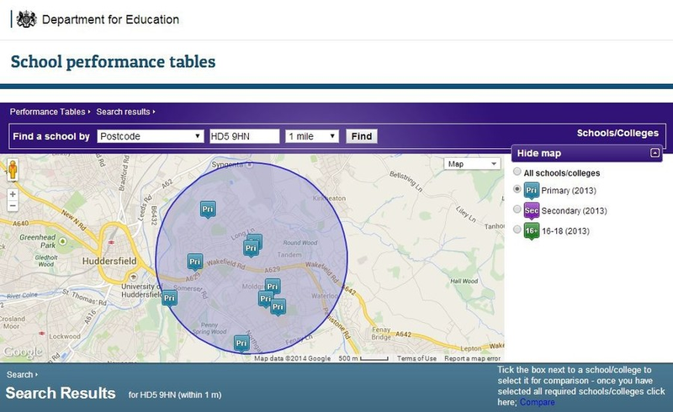Click the Pri marker near Syngenta
The width and height of the screenshot is (673, 412).
[208, 209]
